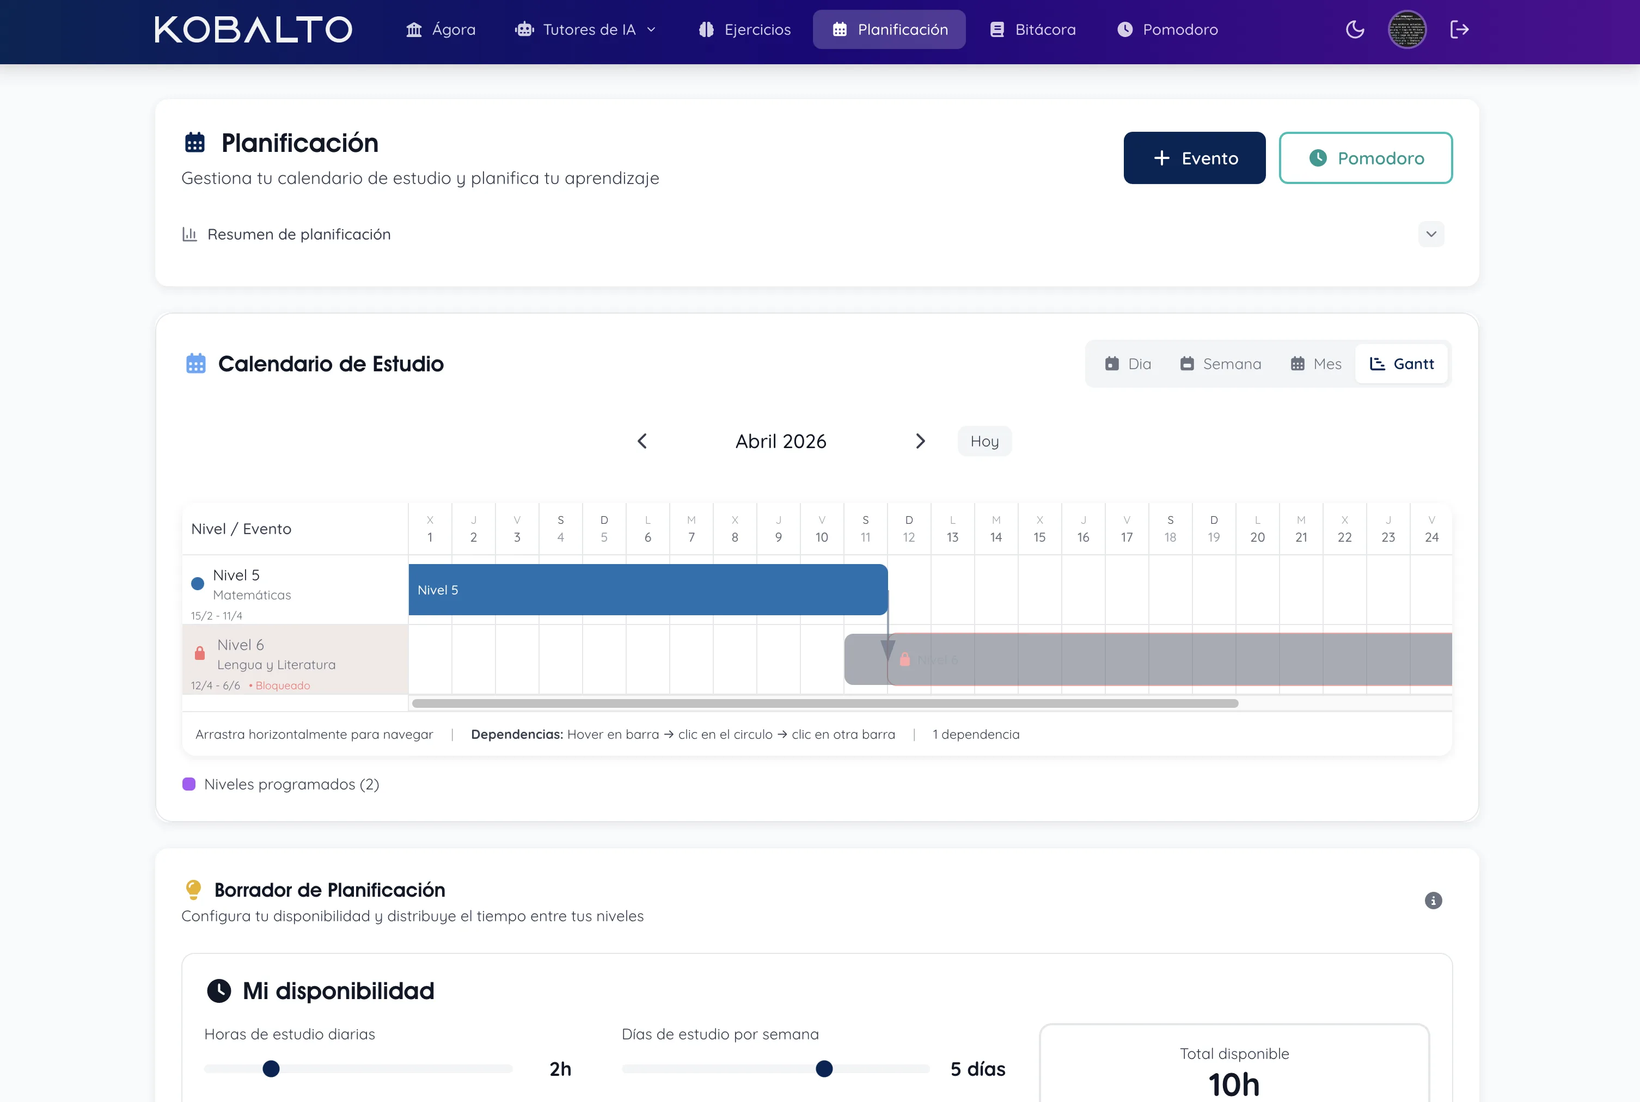
Task: Open the info icon on Borrador de Planificación
Action: [x=1434, y=901]
